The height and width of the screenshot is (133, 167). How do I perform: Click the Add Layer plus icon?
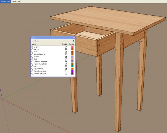(33, 41)
